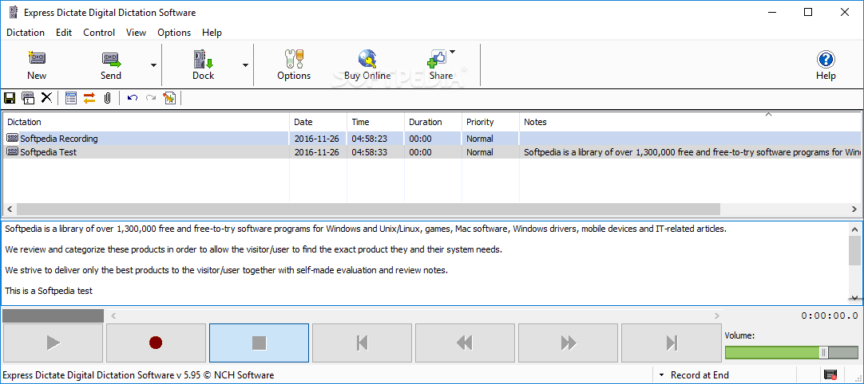This screenshot has width=864, height=384.
Task: Click the Dock toolbar button
Action: (x=203, y=65)
